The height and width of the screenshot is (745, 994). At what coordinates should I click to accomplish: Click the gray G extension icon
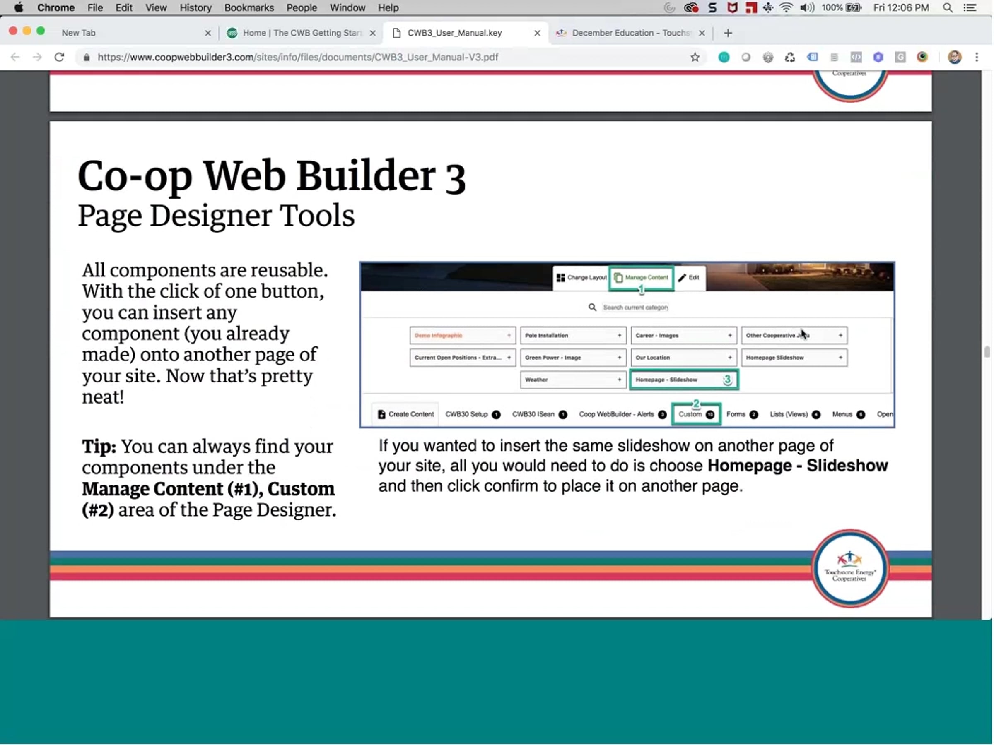pos(900,57)
